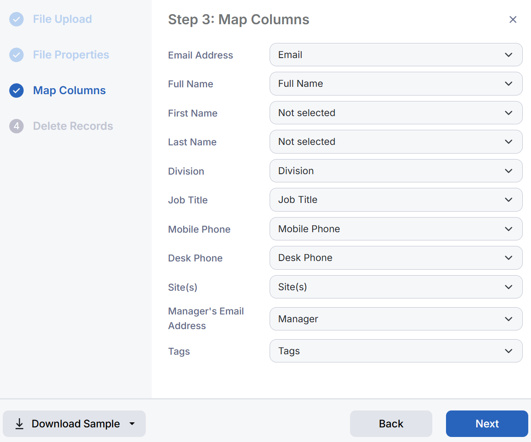531x442 pixels.
Task: Click the step 4 number badge
Action: 16,126
